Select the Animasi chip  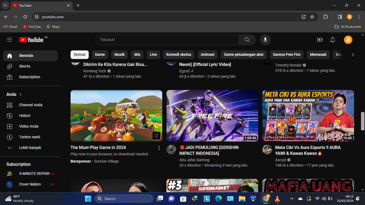208,54
